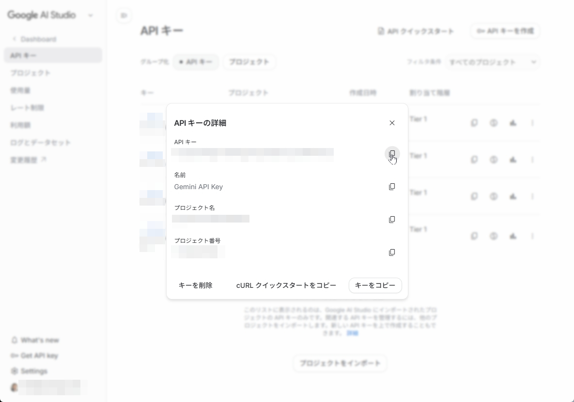Expand the Google AI Studio workspace chevron
Image resolution: width=574 pixels, height=402 pixels.
click(x=91, y=15)
